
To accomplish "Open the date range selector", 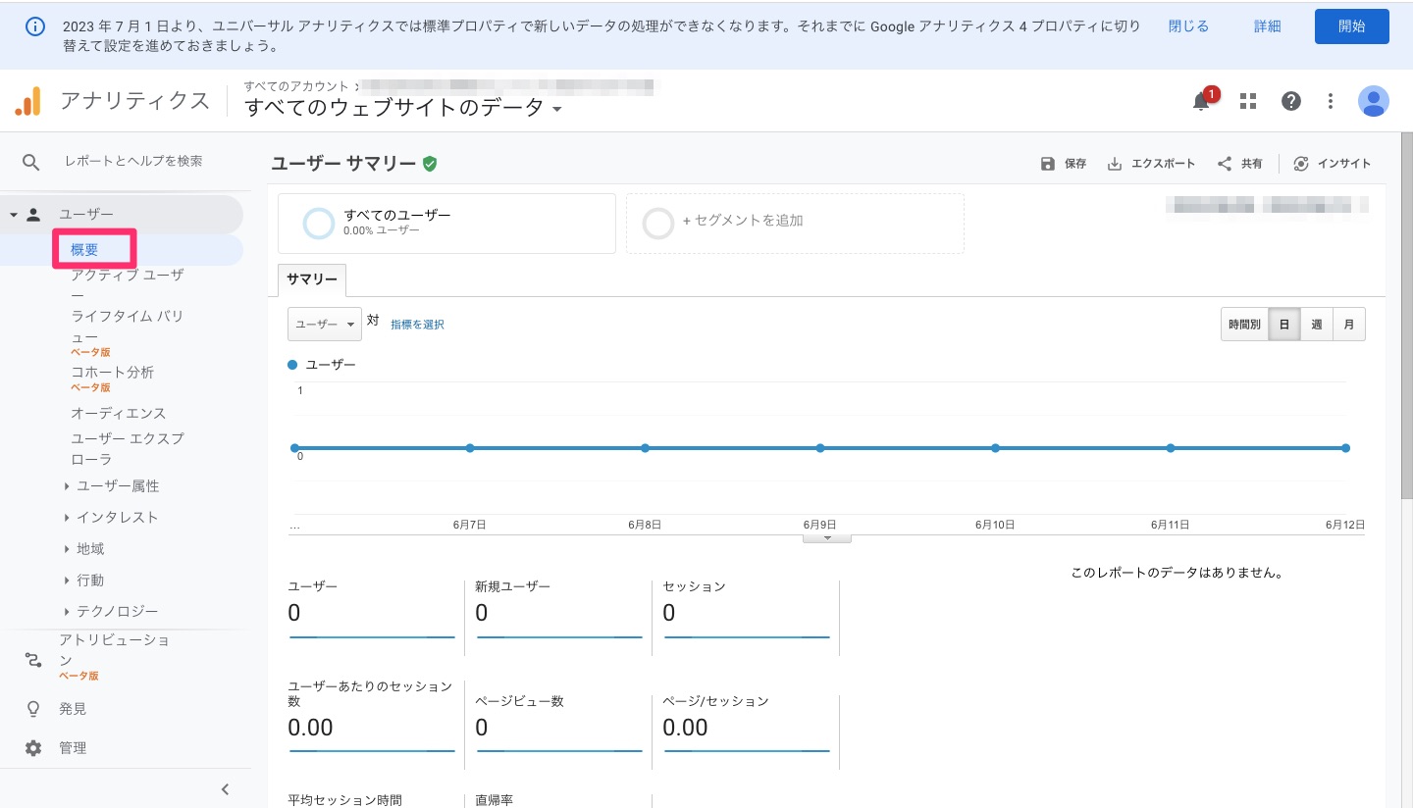I will tap(1266, 205).
